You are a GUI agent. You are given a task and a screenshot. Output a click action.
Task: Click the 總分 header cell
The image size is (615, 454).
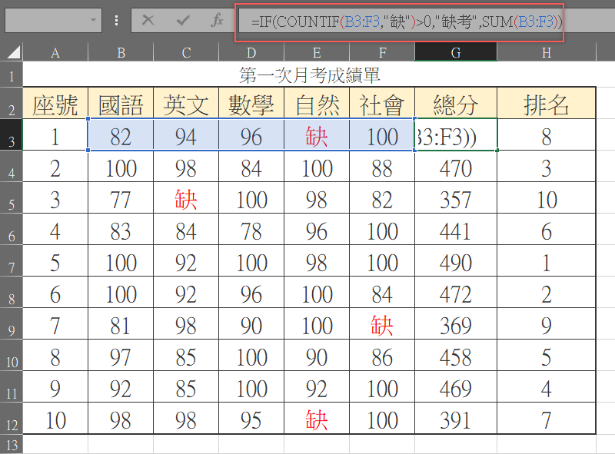[456, 104]
